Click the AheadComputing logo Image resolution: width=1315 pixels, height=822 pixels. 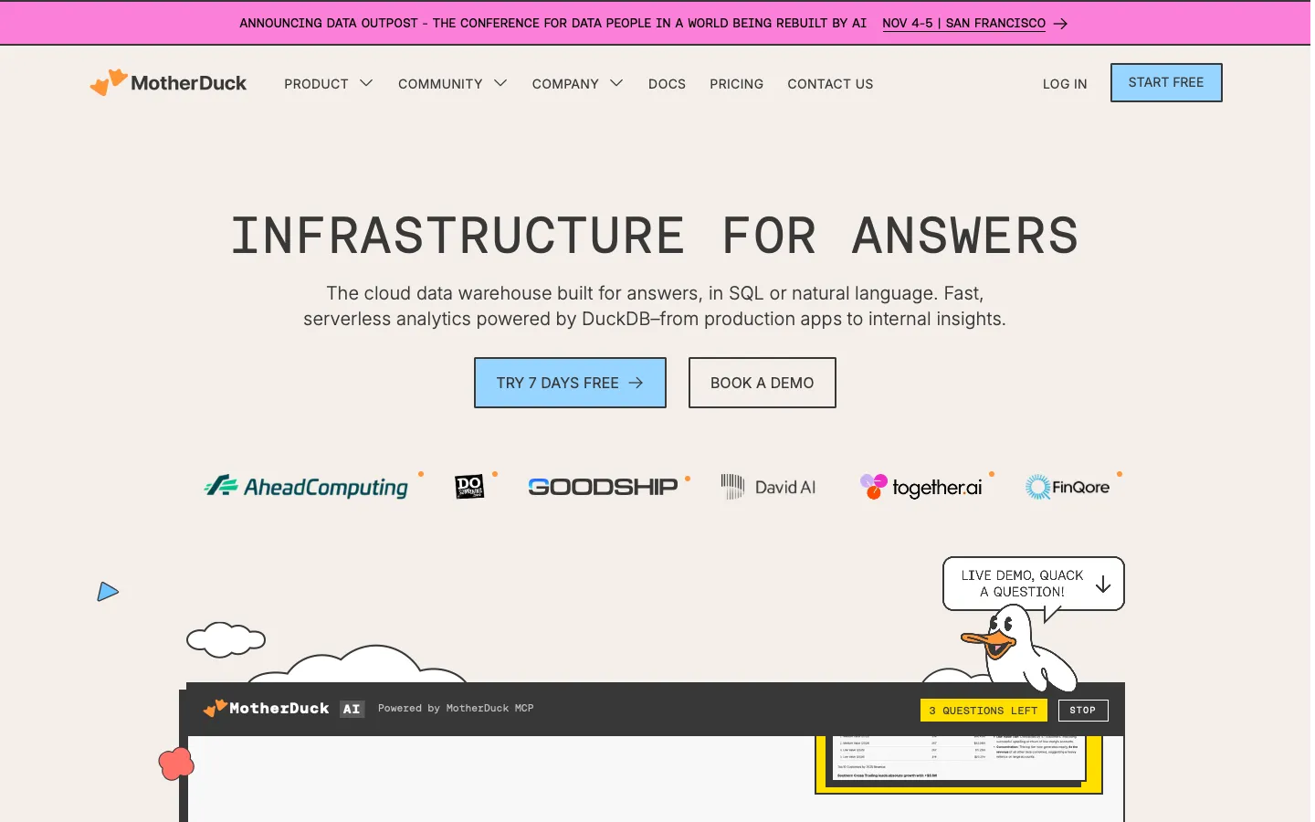pos(307,487)
